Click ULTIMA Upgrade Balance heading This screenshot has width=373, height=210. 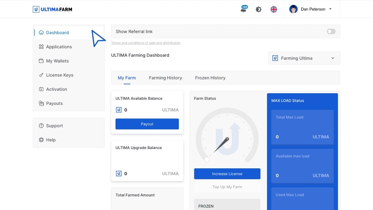[139, 148]
